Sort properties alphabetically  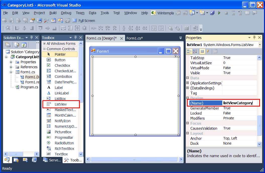tap(195, 51)
